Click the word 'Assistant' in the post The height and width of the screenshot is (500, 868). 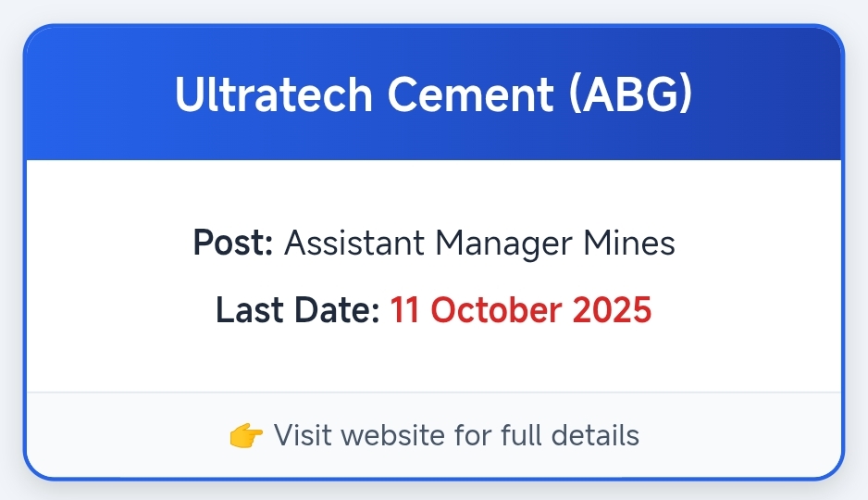[353, 244]
